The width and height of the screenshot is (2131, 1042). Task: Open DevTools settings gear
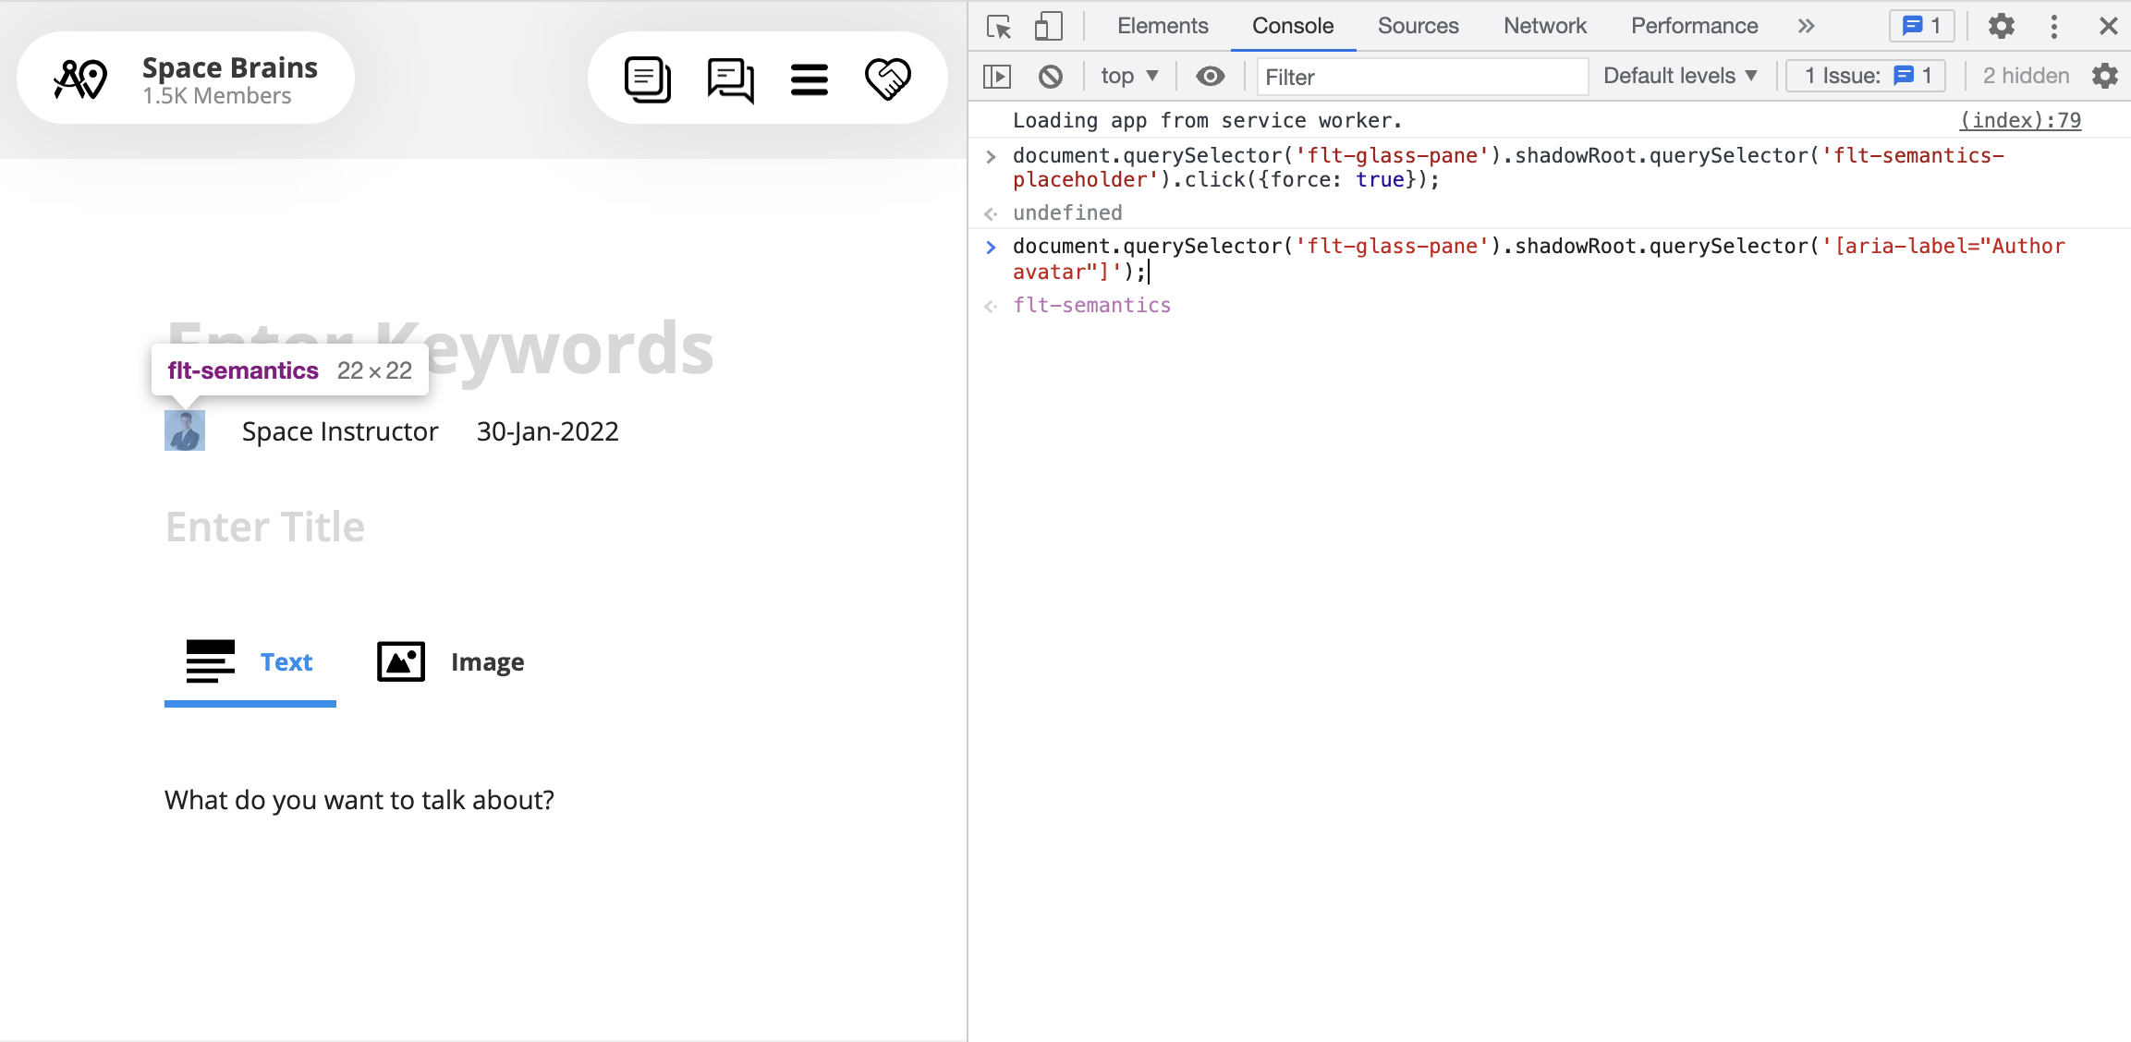coord(2002,26)
